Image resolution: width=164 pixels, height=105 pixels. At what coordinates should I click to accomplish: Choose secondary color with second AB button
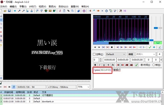[x=122, y=65]
